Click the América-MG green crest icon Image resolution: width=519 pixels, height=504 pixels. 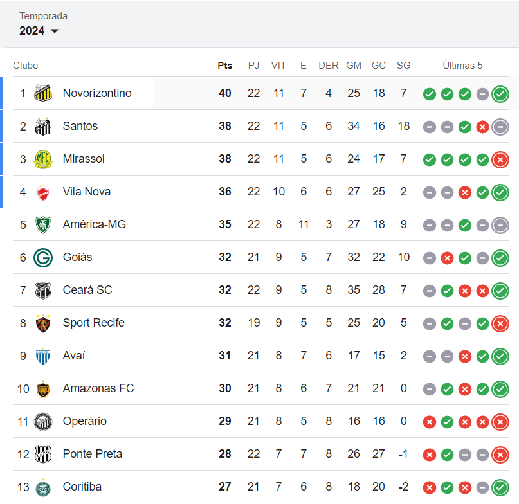tap(43, 224)
